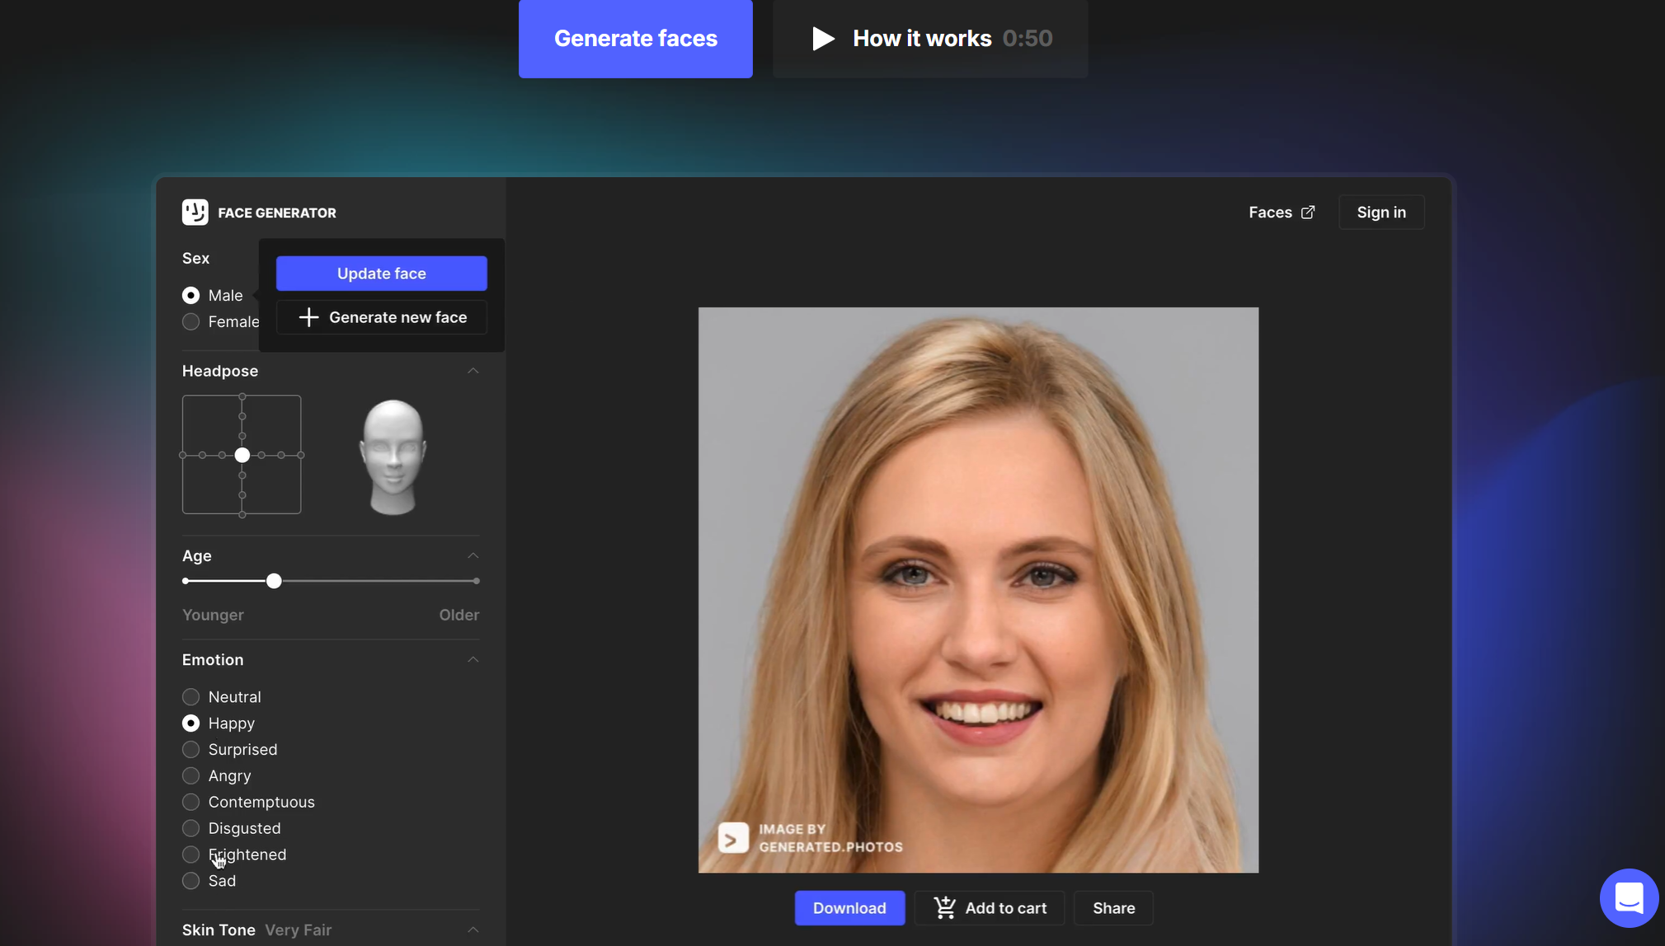Click the Download button
The height and width of the screenshot is (946, 1665).
point(849,906)
